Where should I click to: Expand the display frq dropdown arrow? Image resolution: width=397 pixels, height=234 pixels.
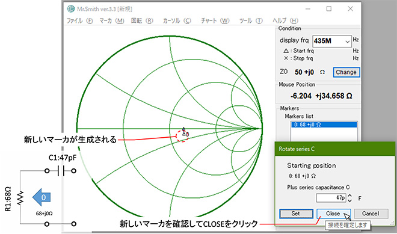click(348, 42)
